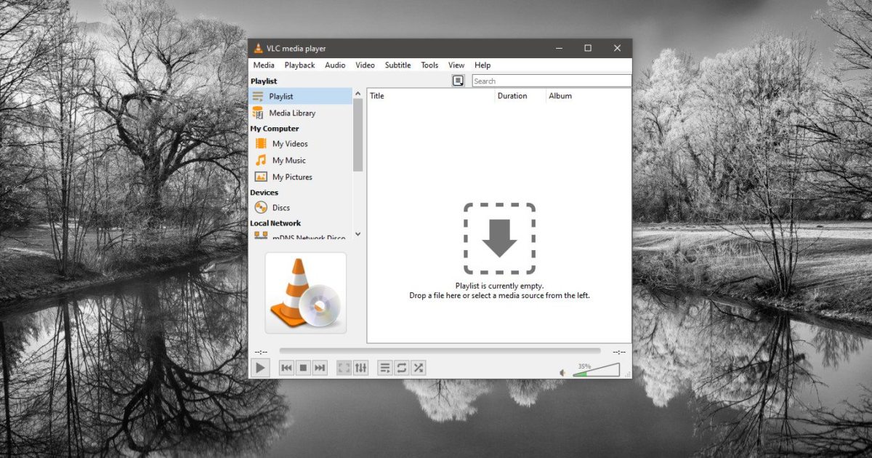Open My Pictures from the sidebar
This screenshot has width=872, height=458.
coord(294,177)
